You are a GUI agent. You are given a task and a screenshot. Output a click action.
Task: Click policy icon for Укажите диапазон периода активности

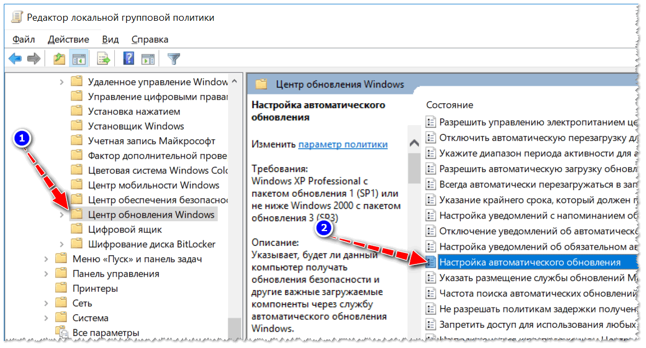430,153
